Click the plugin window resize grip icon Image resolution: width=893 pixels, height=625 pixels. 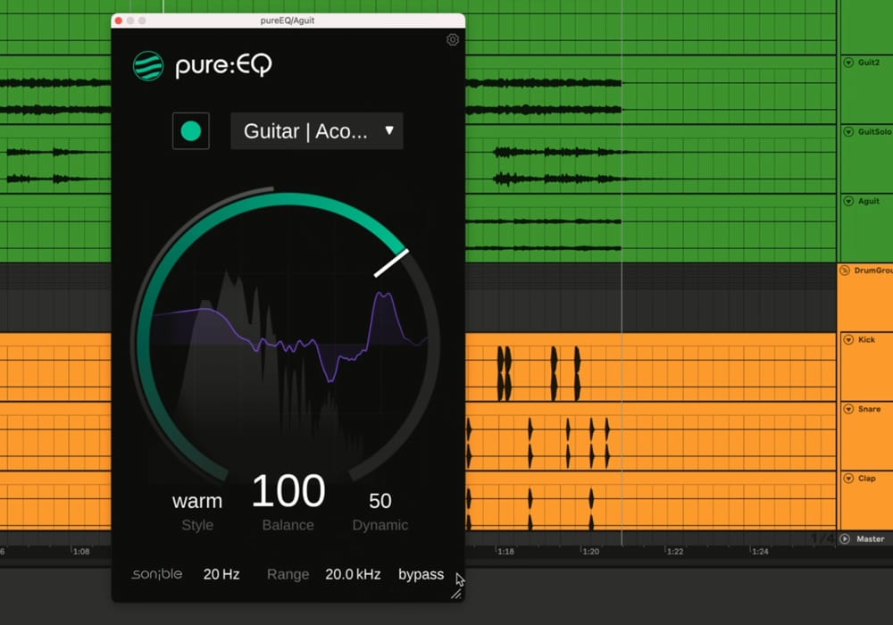pos(456,594)
